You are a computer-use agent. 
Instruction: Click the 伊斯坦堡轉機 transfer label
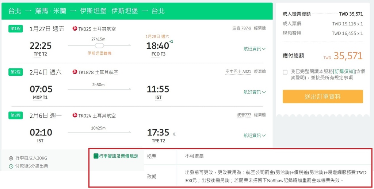coord(99,54)
